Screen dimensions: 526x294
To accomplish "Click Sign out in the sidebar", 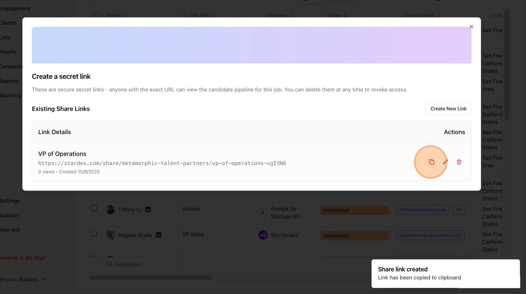I will [x=10, y=230].
